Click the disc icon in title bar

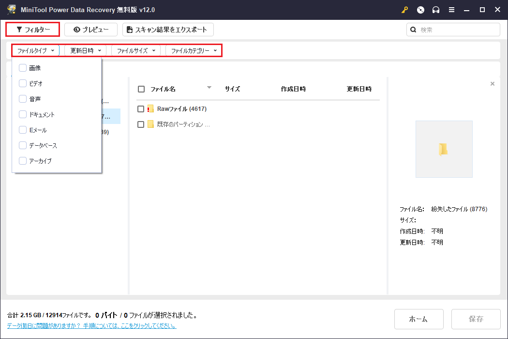[x=420, y=10]
